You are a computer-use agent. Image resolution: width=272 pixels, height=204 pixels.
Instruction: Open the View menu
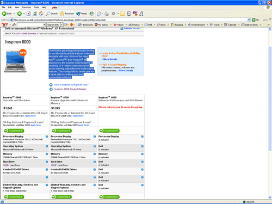(x=17, y=8)
